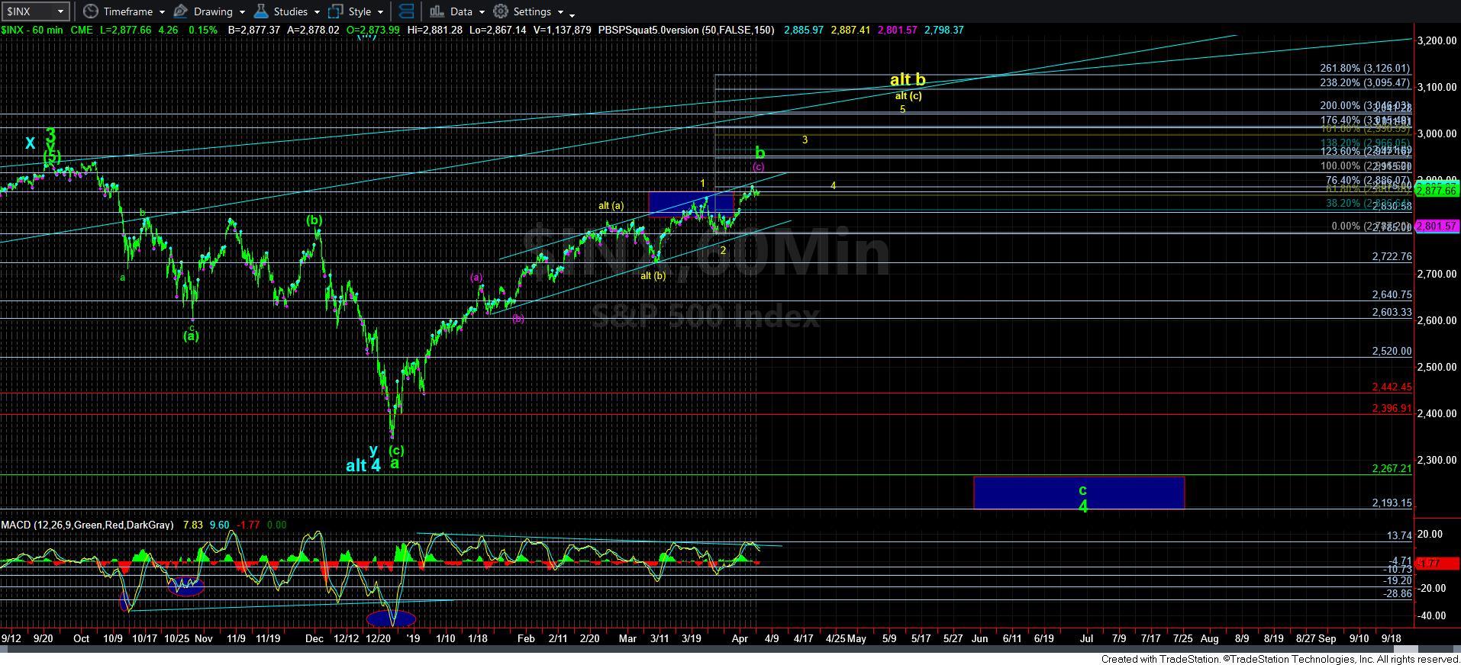Click the red 2,442.45 price level label
The width and height of the screenshot is (1461, 665).
click(x=1392, y=387)
